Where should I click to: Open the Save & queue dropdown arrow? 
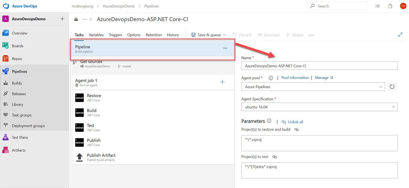pyautogui.click(x=224, y=35)
